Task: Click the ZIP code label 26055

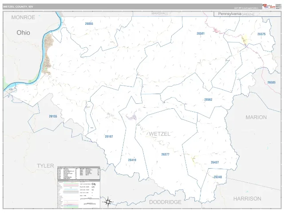Action: (x=89, y=24)
